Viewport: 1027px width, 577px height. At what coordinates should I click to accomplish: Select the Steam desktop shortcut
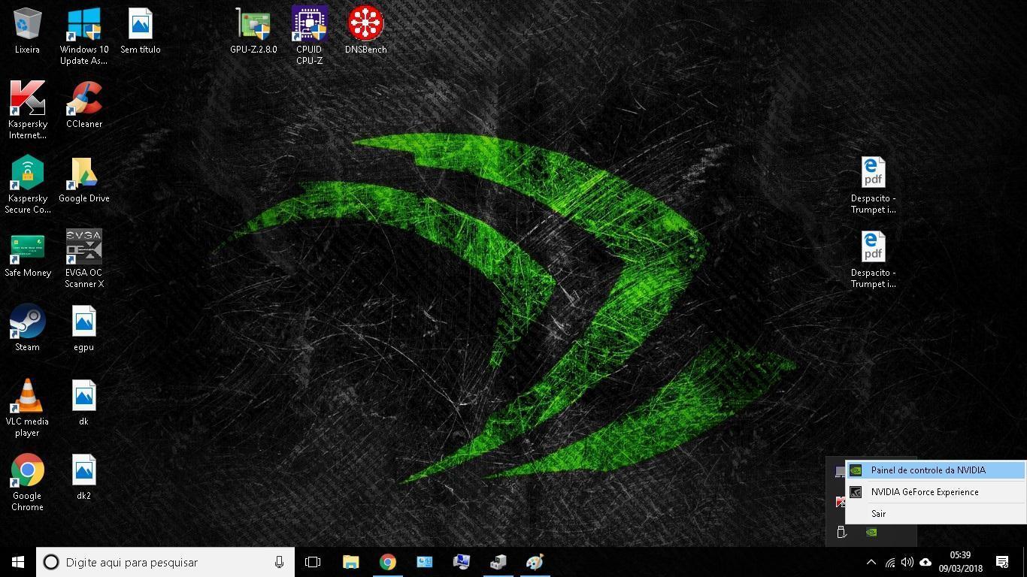pyautogui.click(x=27, y=329)
